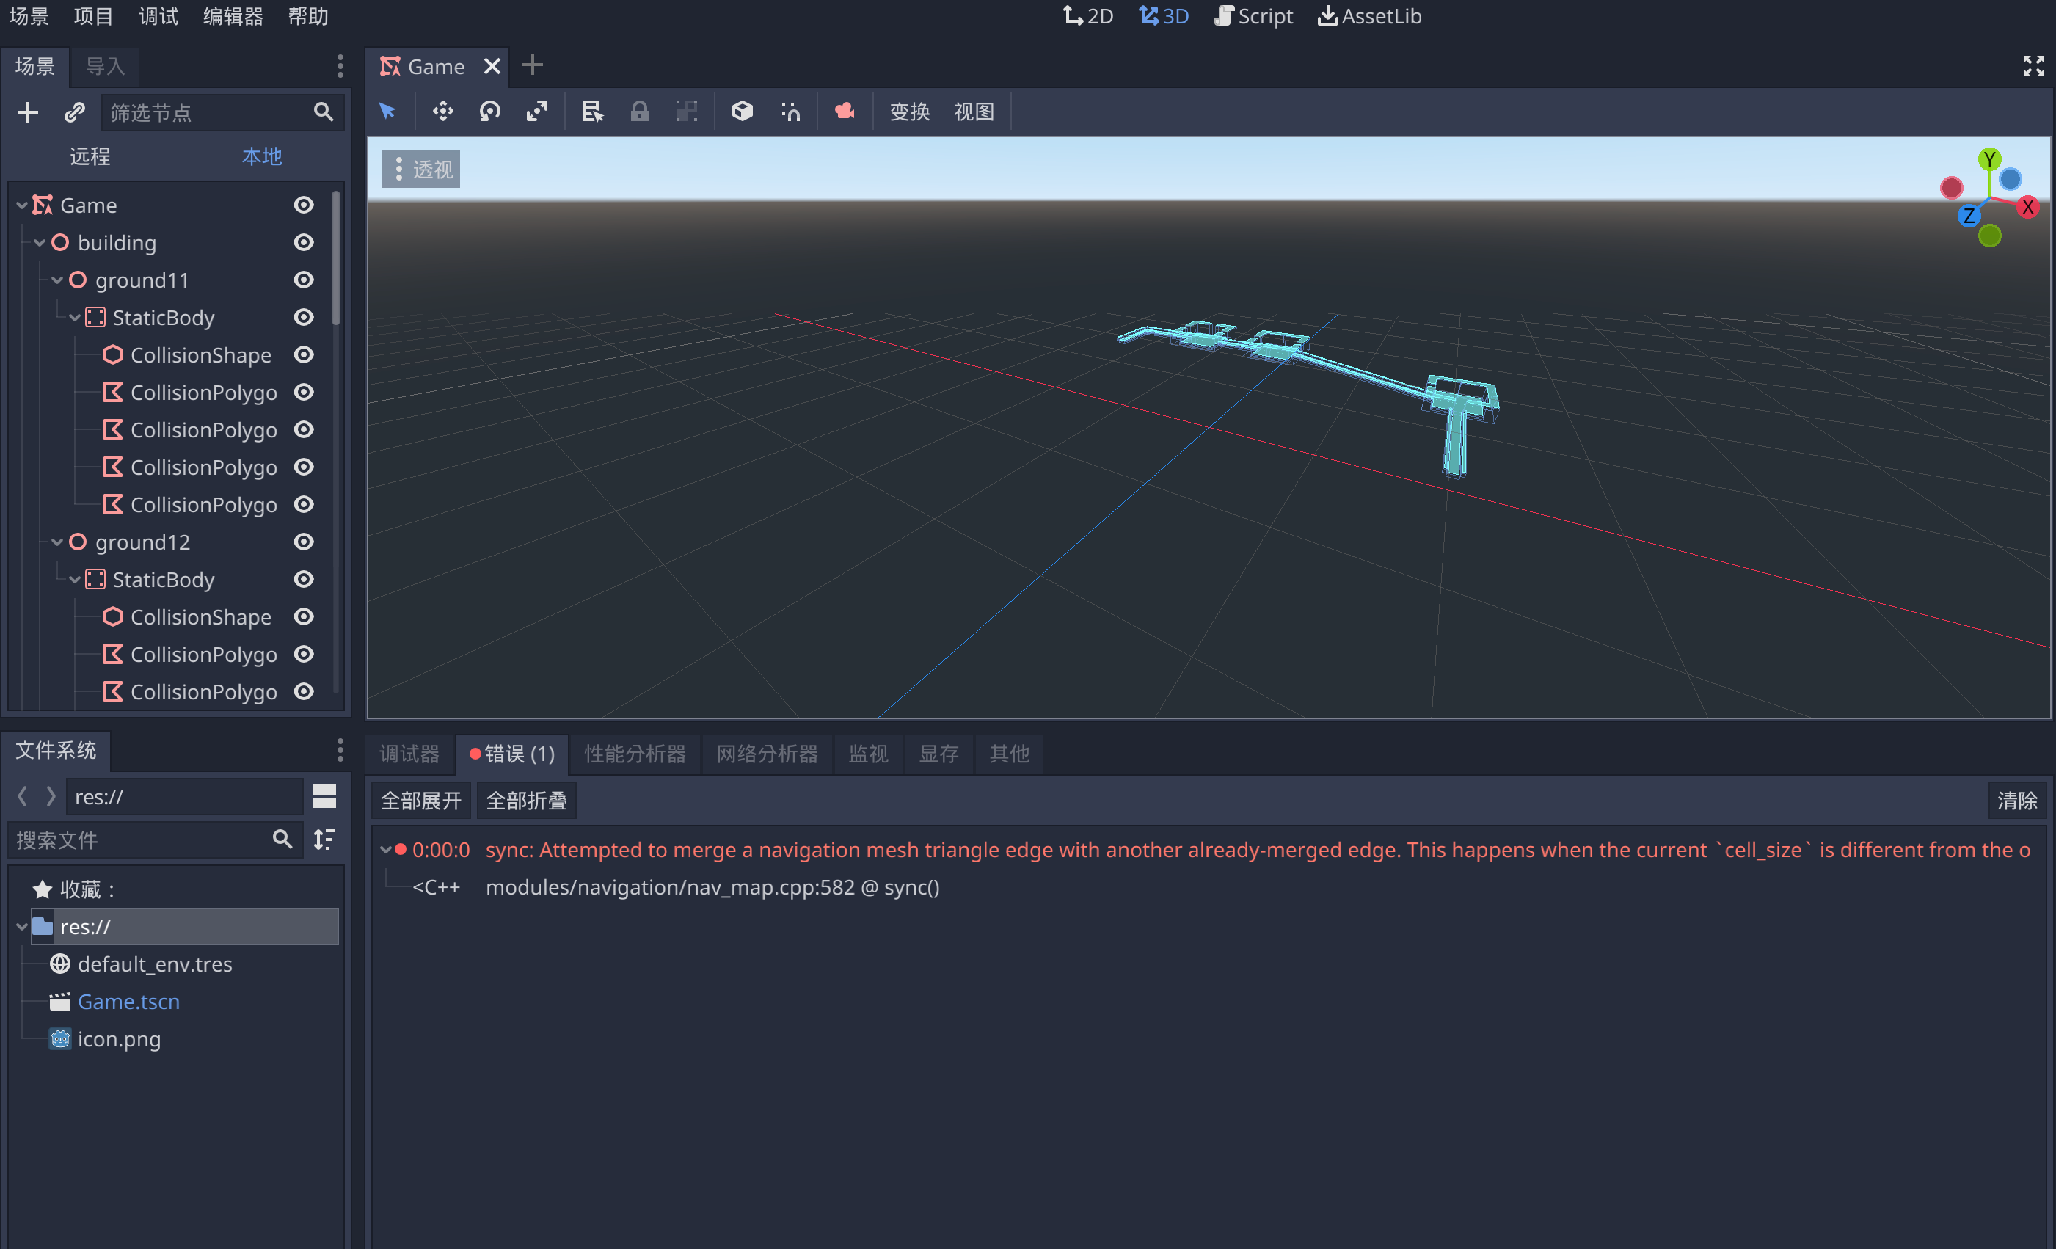Toggle the cinematic camera preview icon

[x=844, y=111]
